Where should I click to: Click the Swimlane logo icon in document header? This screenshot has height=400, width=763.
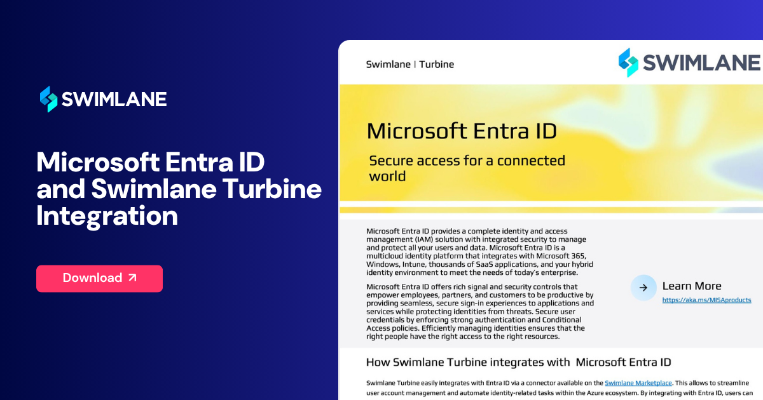click(x=628, y=62)
